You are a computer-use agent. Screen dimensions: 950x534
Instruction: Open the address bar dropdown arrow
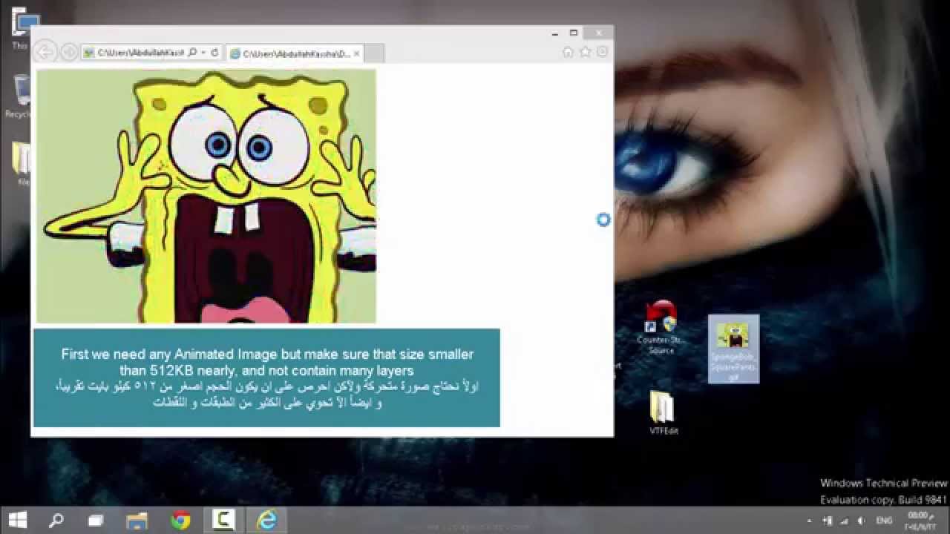pyautogui.click(x=203, y=53)
